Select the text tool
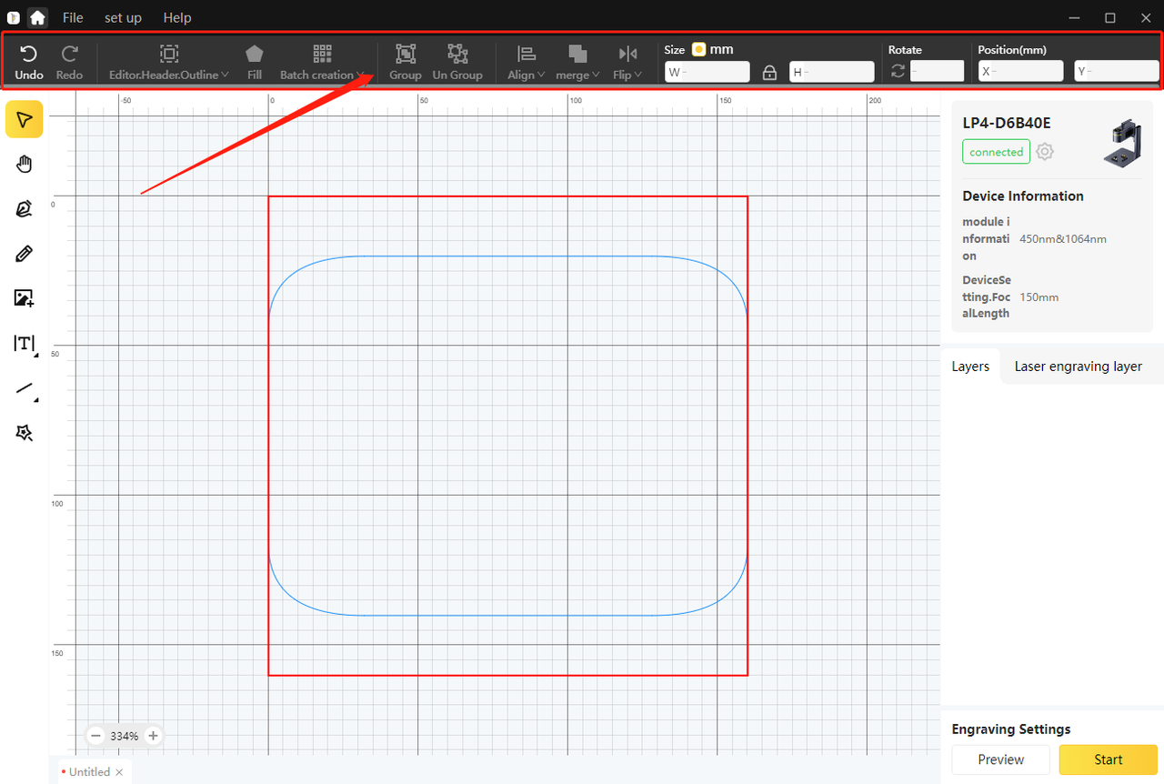 (25, 343)
